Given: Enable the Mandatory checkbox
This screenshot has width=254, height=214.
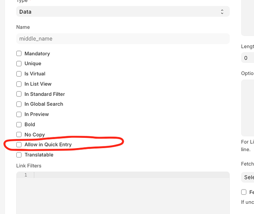Looking at the screenshot, I should tap(19, 53).
